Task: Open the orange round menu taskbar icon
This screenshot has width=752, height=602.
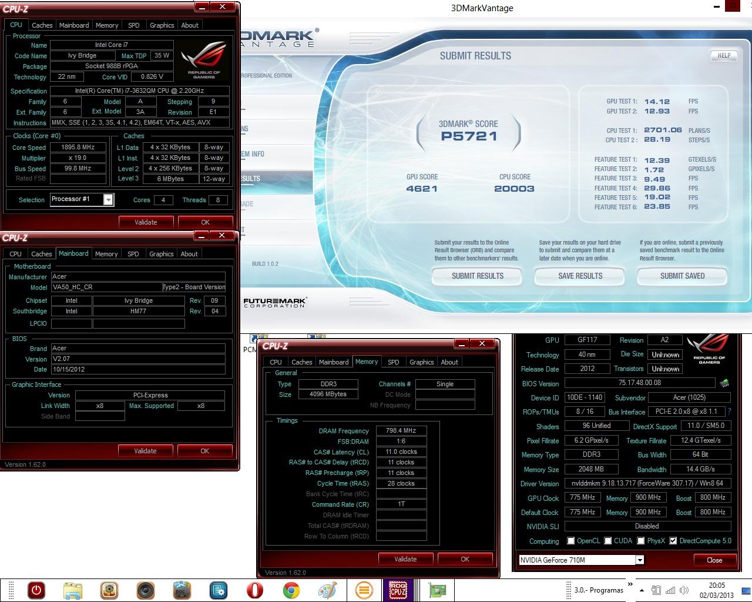Action: (364, 590)
